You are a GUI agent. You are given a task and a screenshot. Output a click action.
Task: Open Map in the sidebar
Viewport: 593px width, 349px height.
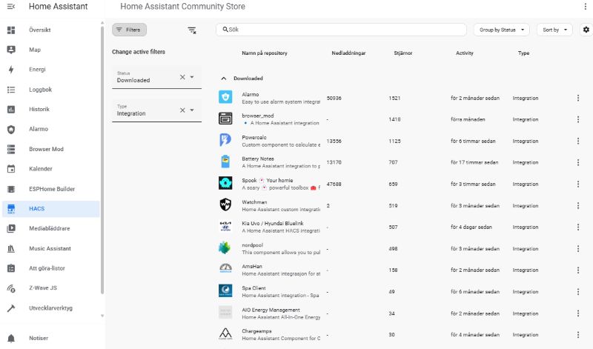(50, 50)
